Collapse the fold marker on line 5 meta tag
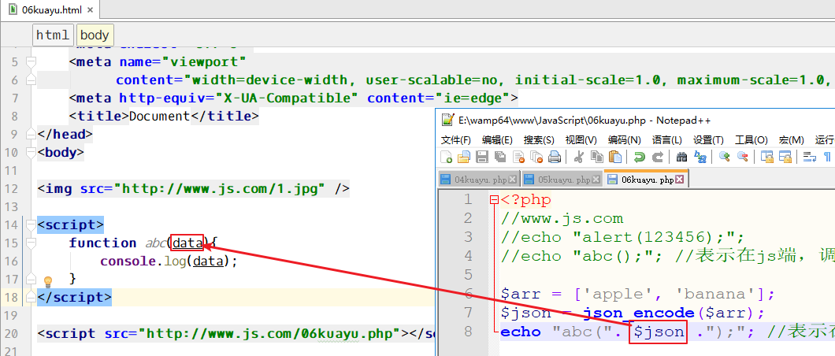This screenshot has width=835, height=356. pos(31,61)
